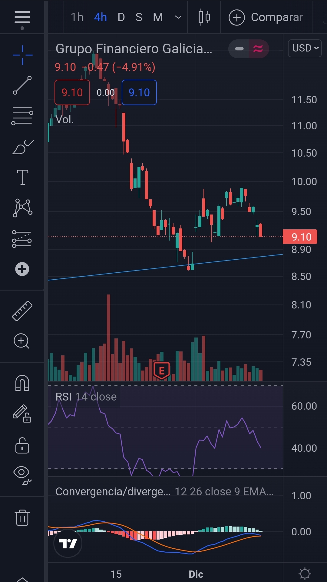The image size is (327, 582).
Task: Click the 9.10 current price axis label
Action: coord(300,237)
